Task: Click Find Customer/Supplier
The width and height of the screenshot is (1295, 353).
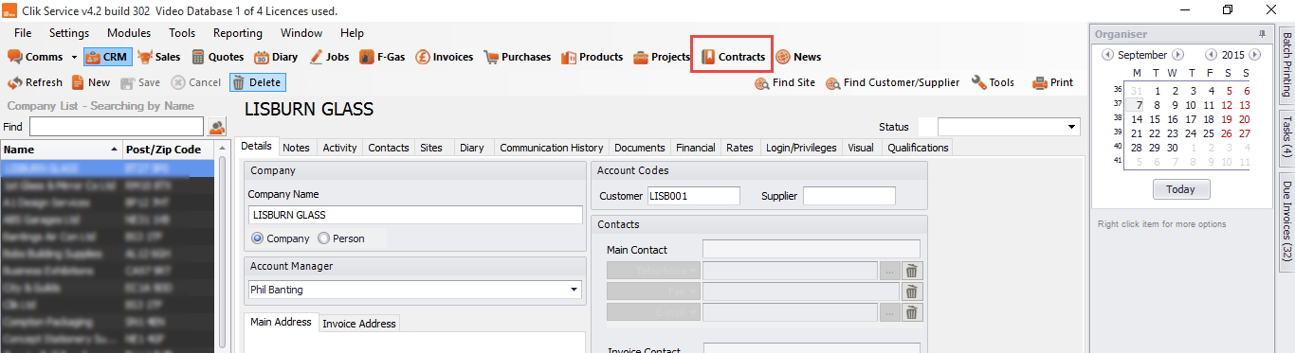Action: point(893,82)
